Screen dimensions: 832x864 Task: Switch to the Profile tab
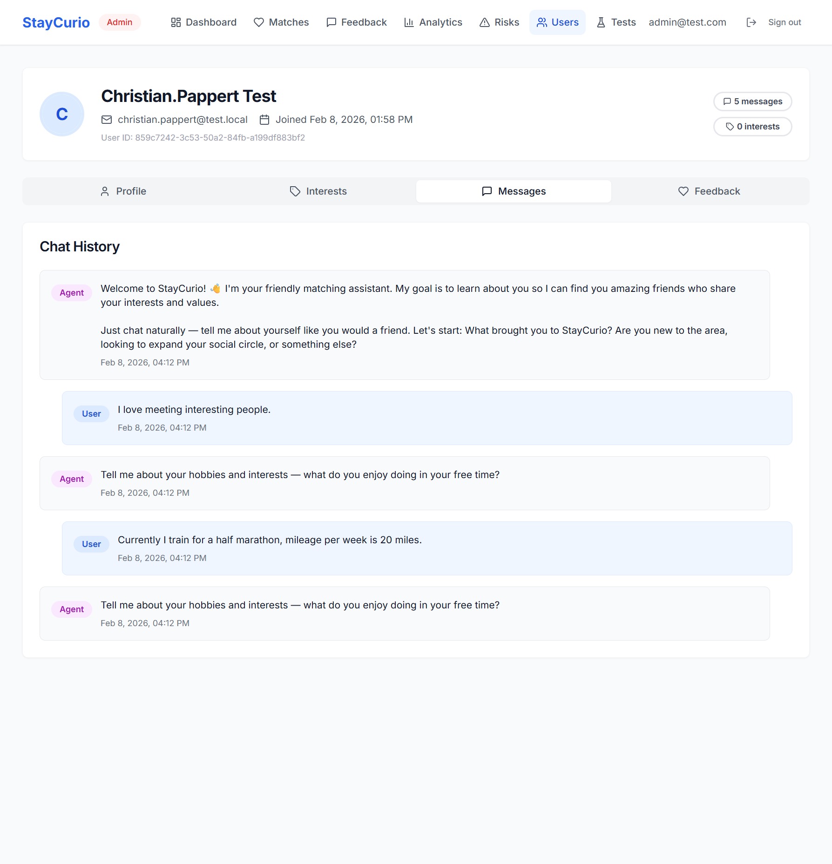tap(123, 191)
